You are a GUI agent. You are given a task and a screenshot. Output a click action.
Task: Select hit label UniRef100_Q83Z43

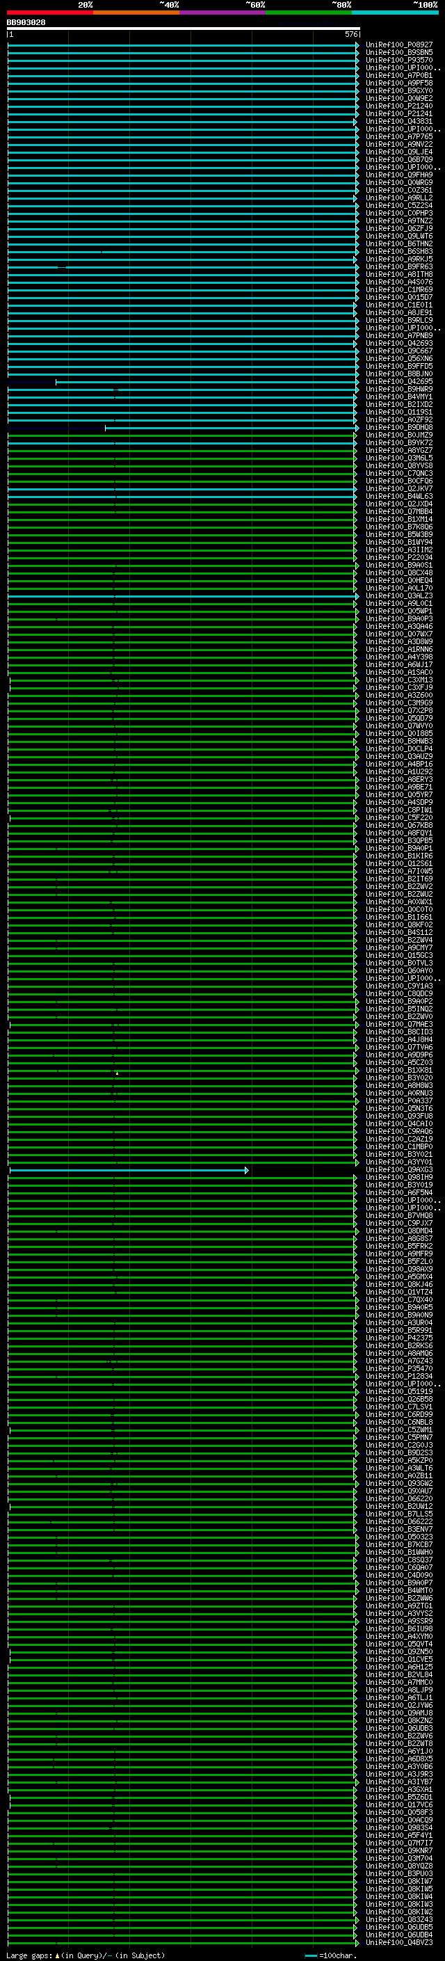pos(398,1920)
